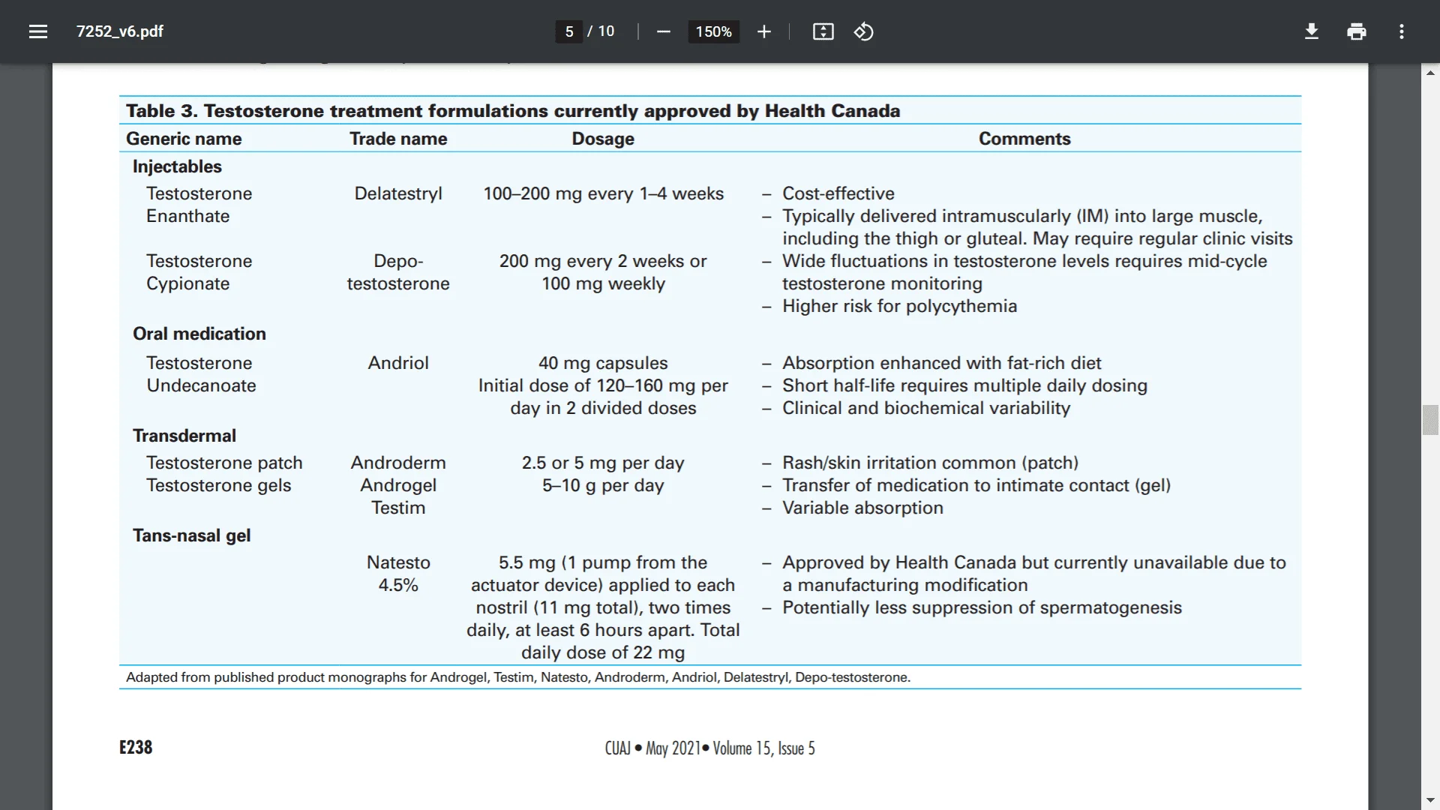
Task: Click the Comments column header
Action: click(x=1024, y=139)
